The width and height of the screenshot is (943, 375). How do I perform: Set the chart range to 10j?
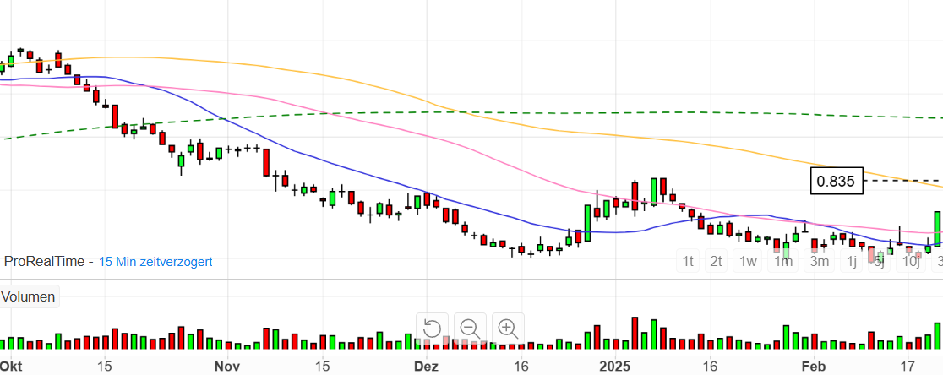click(911, 261)
